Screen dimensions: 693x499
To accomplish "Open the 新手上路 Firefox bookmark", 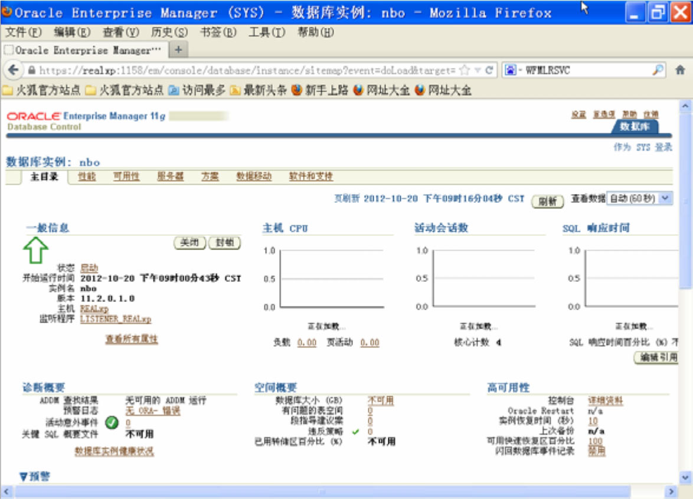I will (x=322, y=90).
